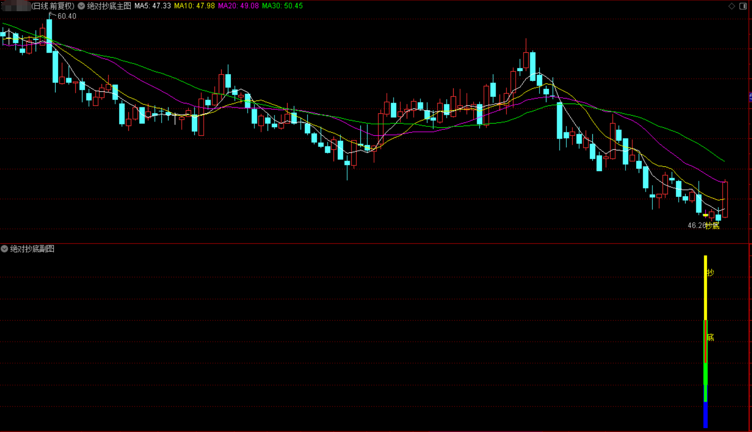The image size is (752, 432).
Task: Select the yellow MA10: 47.98 label
Action: point(194,6)
